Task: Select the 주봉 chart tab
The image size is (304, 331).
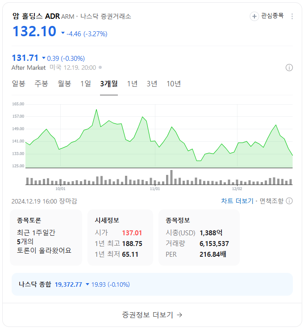Action: [x=41, y=84]
